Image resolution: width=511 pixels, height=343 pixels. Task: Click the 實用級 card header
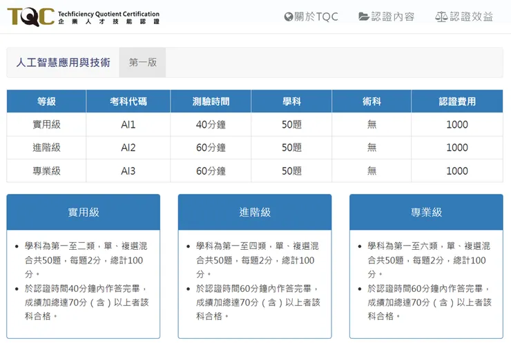click(84, 212)
